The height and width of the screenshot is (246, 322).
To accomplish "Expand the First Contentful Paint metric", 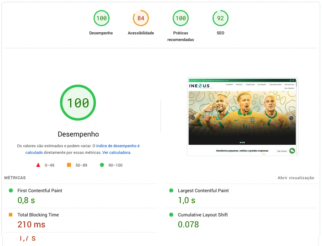I will tap(40, 190).
